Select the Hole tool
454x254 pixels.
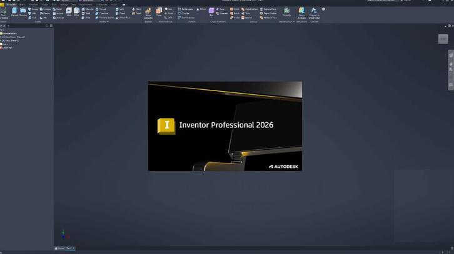[x=69, y=12]
